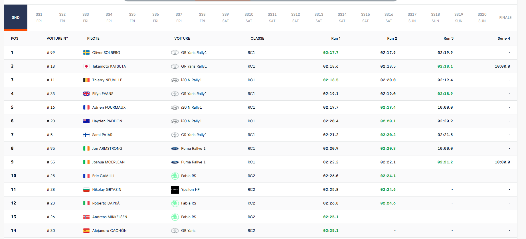526x239 pixels.
Task: Open driver Andreas MIKKELSEN name
Action: [x=110, y=217]
